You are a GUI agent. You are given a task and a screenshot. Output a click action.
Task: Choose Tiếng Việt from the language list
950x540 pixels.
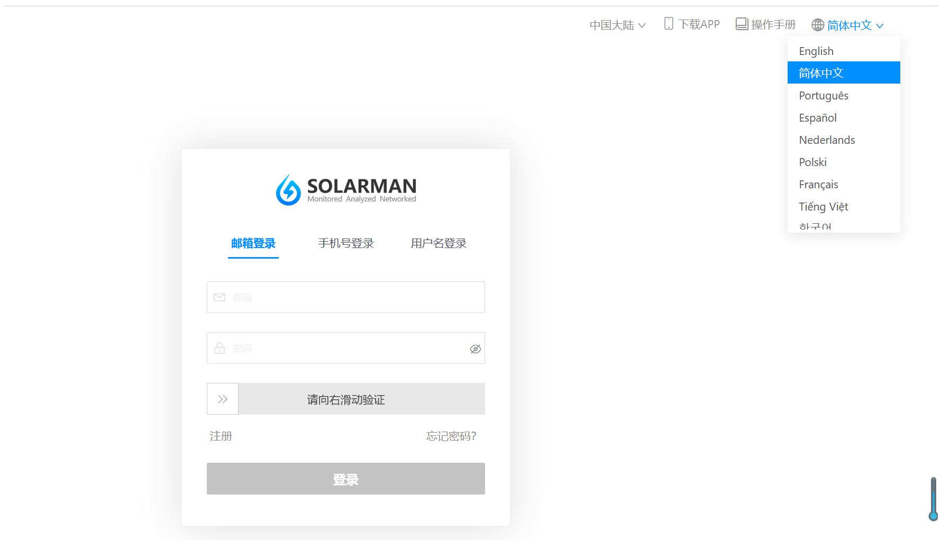(844, 206)
